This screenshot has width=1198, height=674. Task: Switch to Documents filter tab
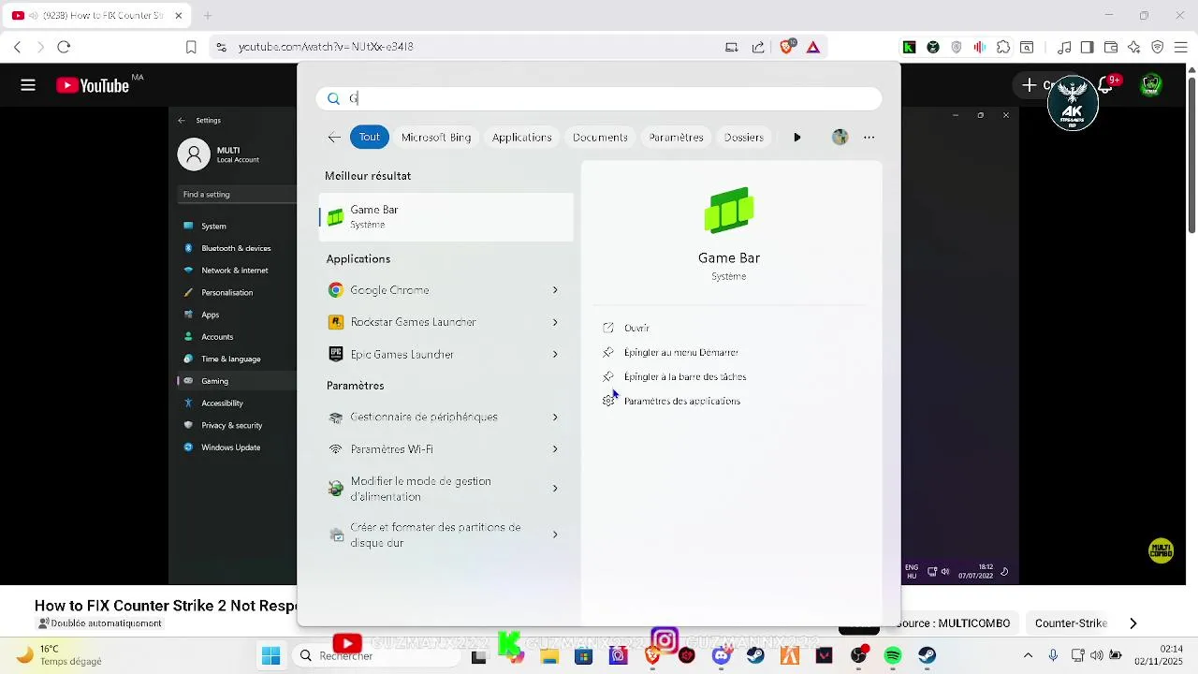click(x=600, y=137)
